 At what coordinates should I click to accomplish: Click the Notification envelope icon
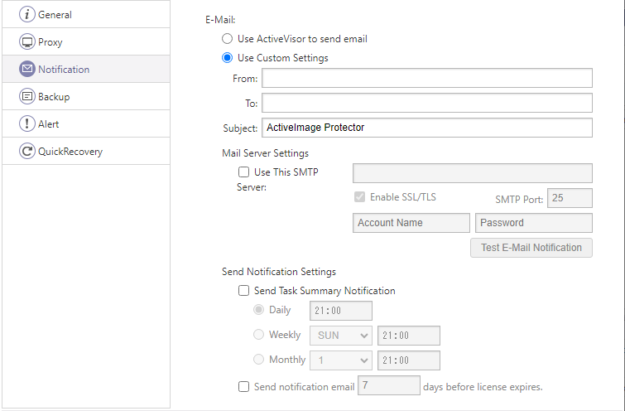(x=27, y=69)
